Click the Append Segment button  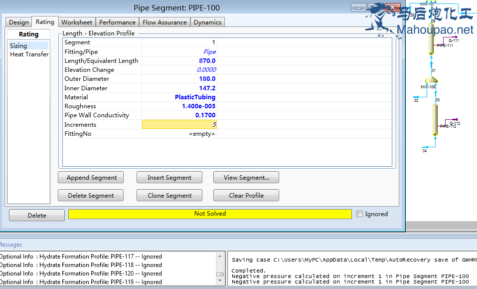pyautogui.click(x=91, y=178)
